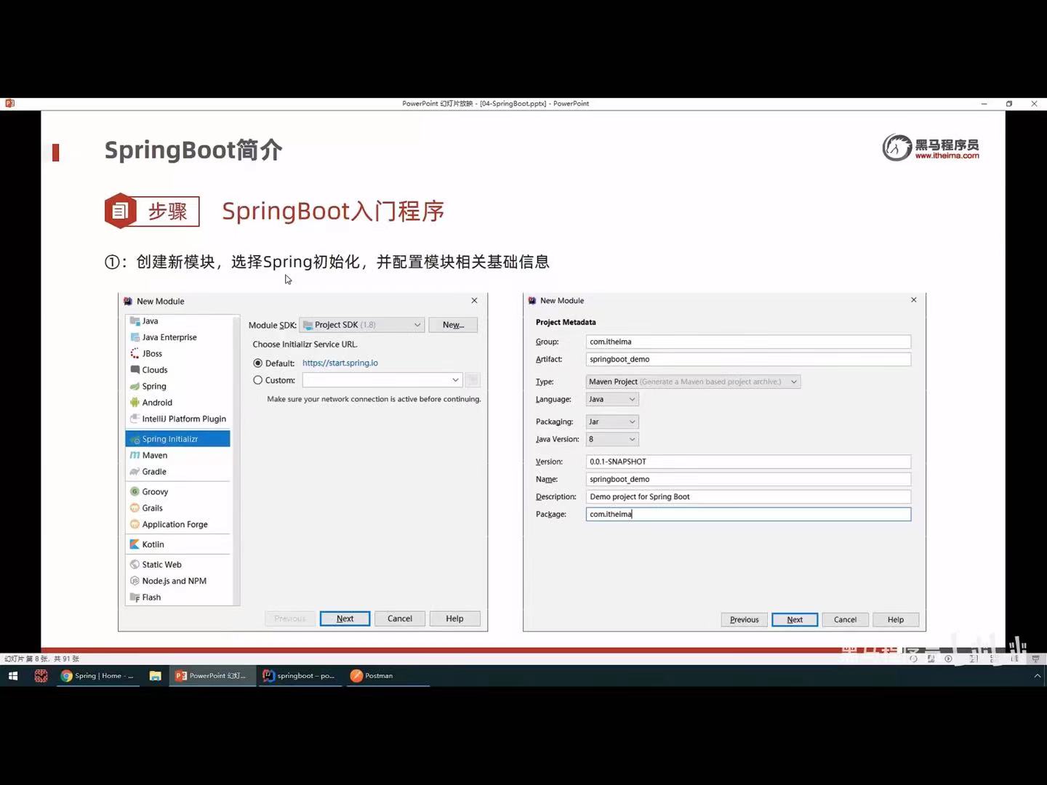Click into the Package field

[748, 514]
